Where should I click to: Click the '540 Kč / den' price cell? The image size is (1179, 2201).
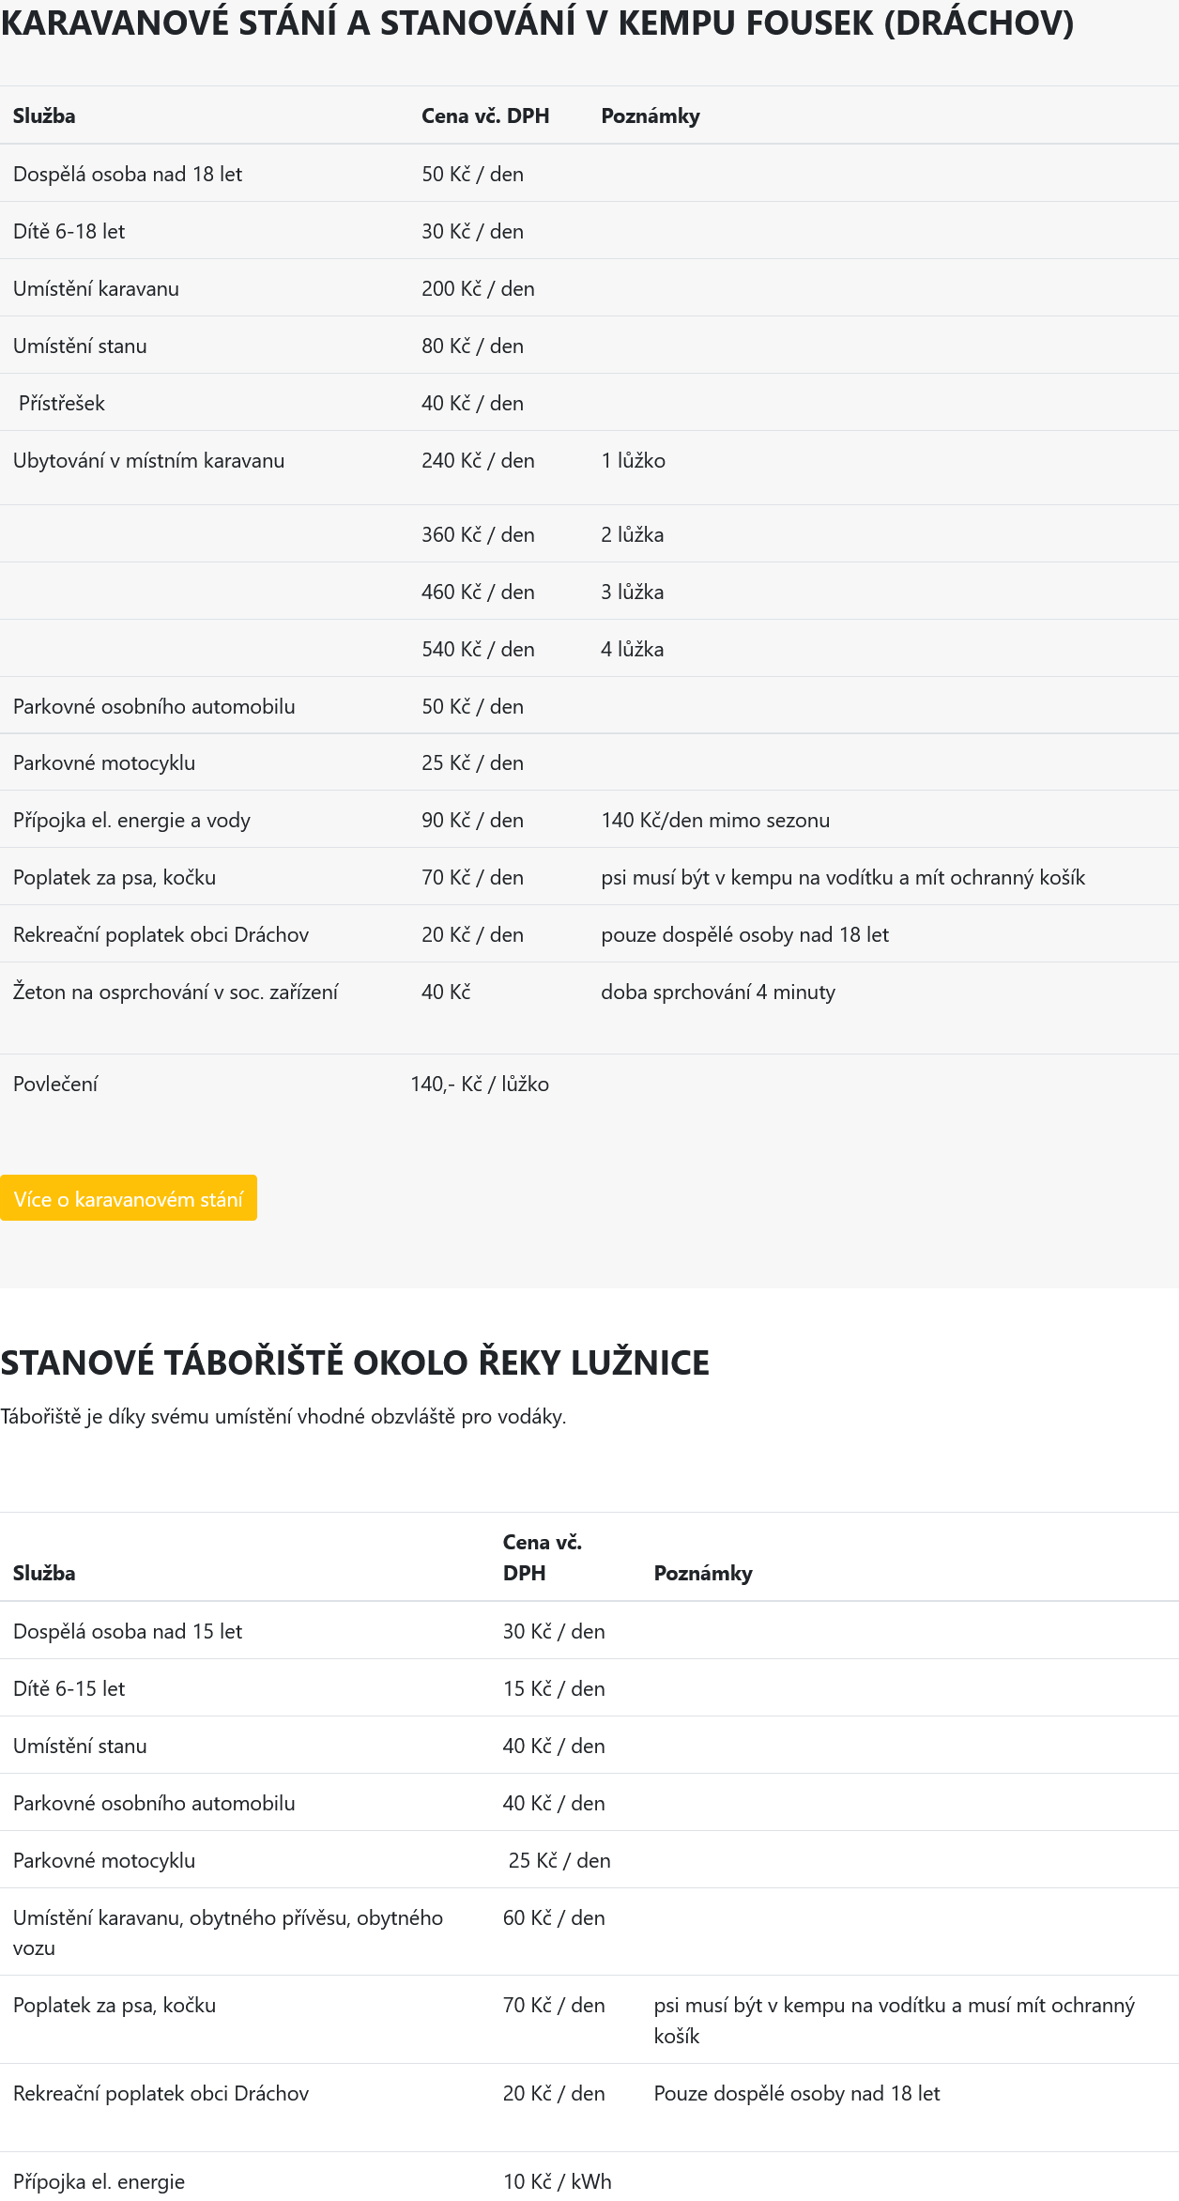coord(478,649)
